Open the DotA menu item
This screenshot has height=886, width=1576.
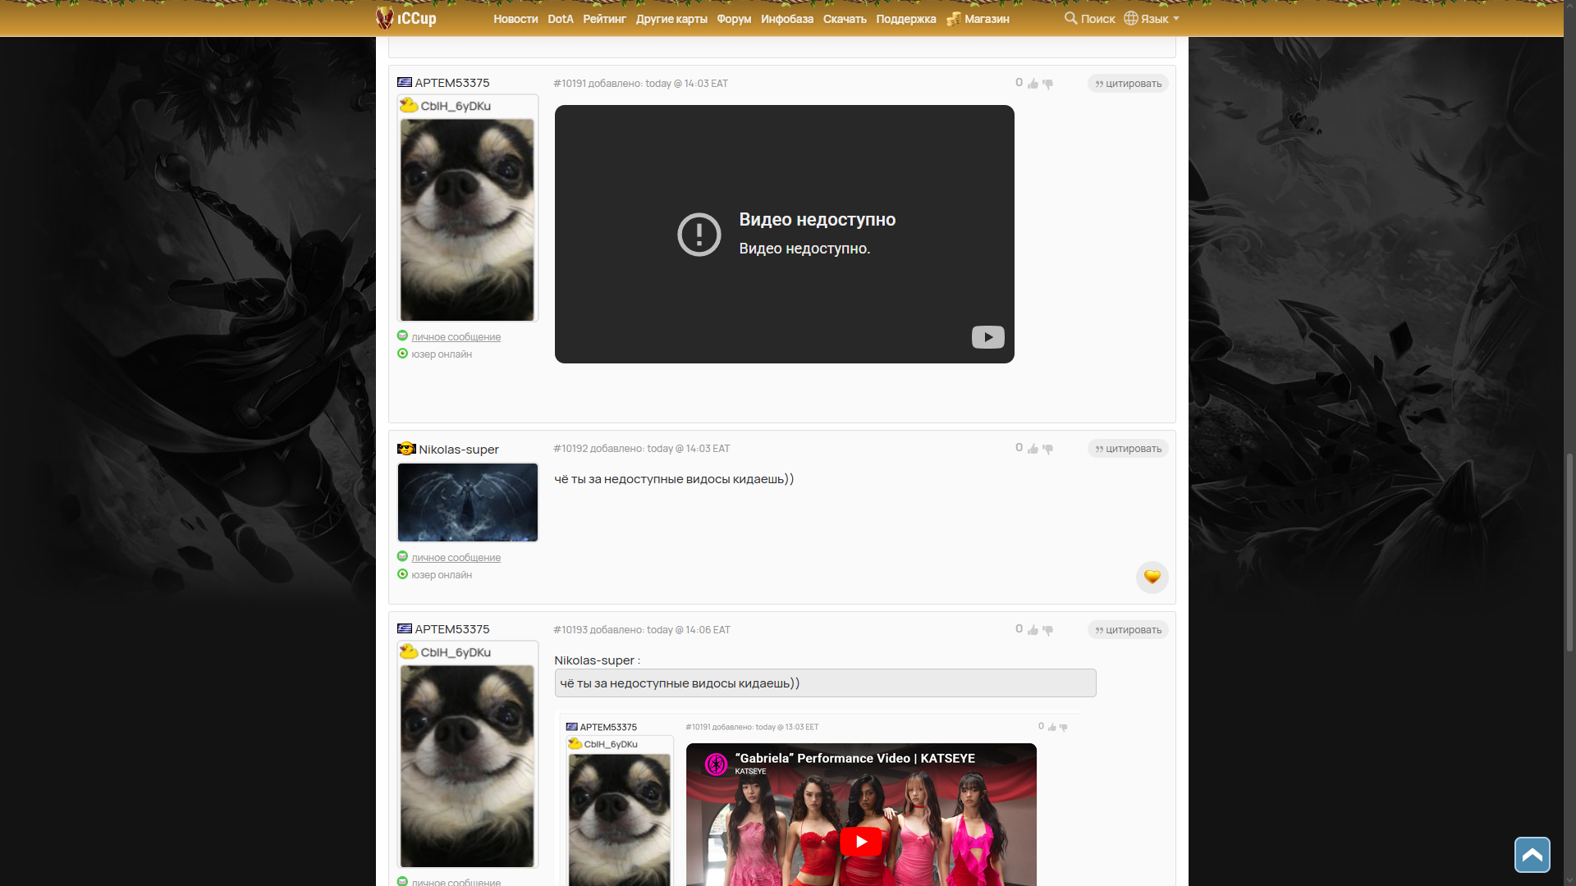pyautogui.click(x=560, y=19)
